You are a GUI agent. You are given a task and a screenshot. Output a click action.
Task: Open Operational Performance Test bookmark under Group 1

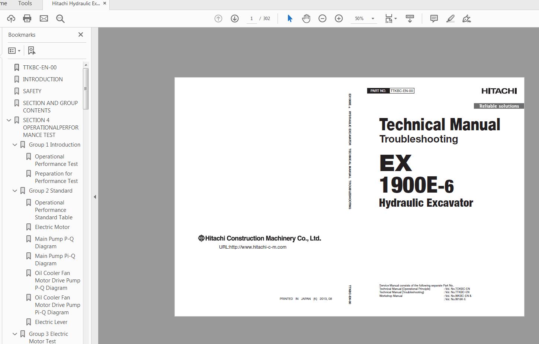(56, 160)
